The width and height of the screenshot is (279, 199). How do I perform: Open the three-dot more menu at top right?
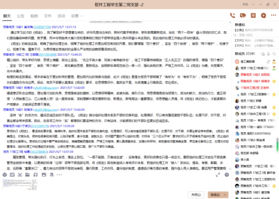[273, 15]
